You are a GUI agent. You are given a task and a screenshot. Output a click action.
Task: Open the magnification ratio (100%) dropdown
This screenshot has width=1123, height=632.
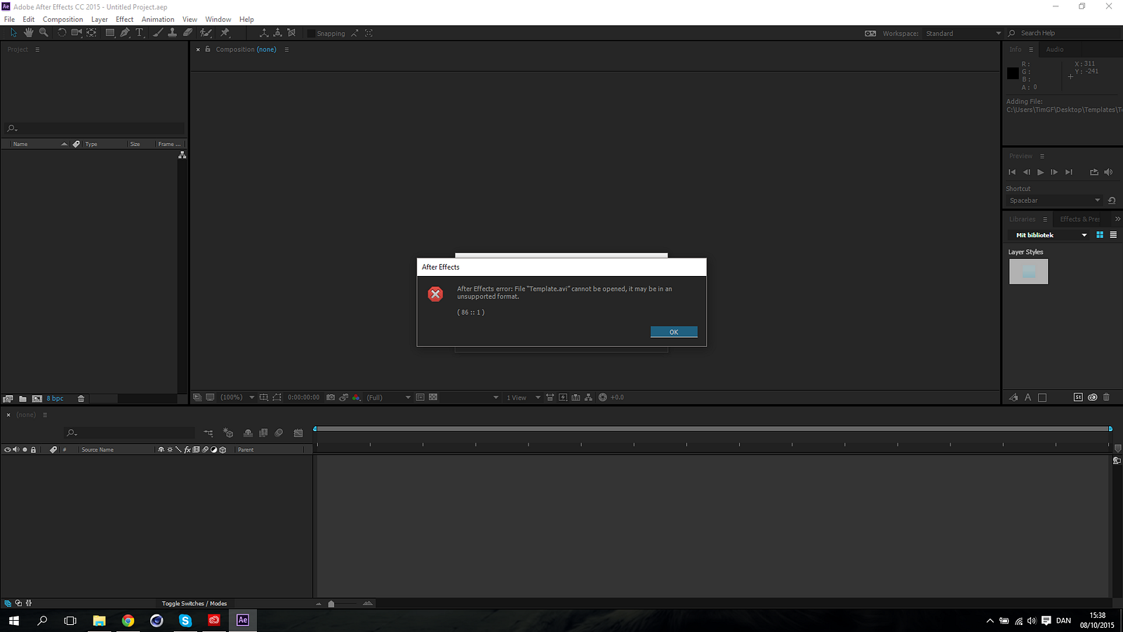tap(237, 397)
